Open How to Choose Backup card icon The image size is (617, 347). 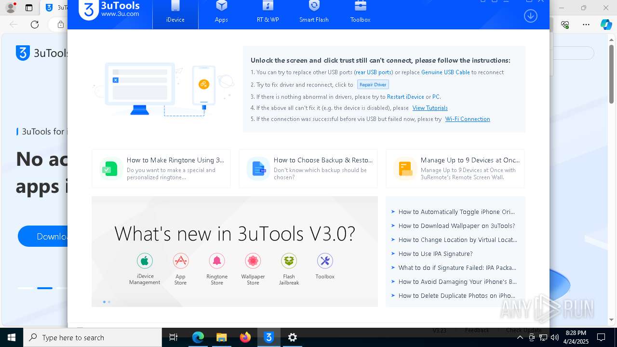point(258,169)
